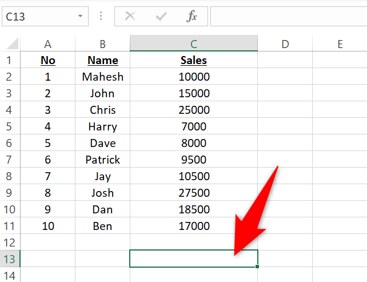The width and height of the screenshot is (367, 282).
Task: Select column A header
Action: tap(48, 43)
